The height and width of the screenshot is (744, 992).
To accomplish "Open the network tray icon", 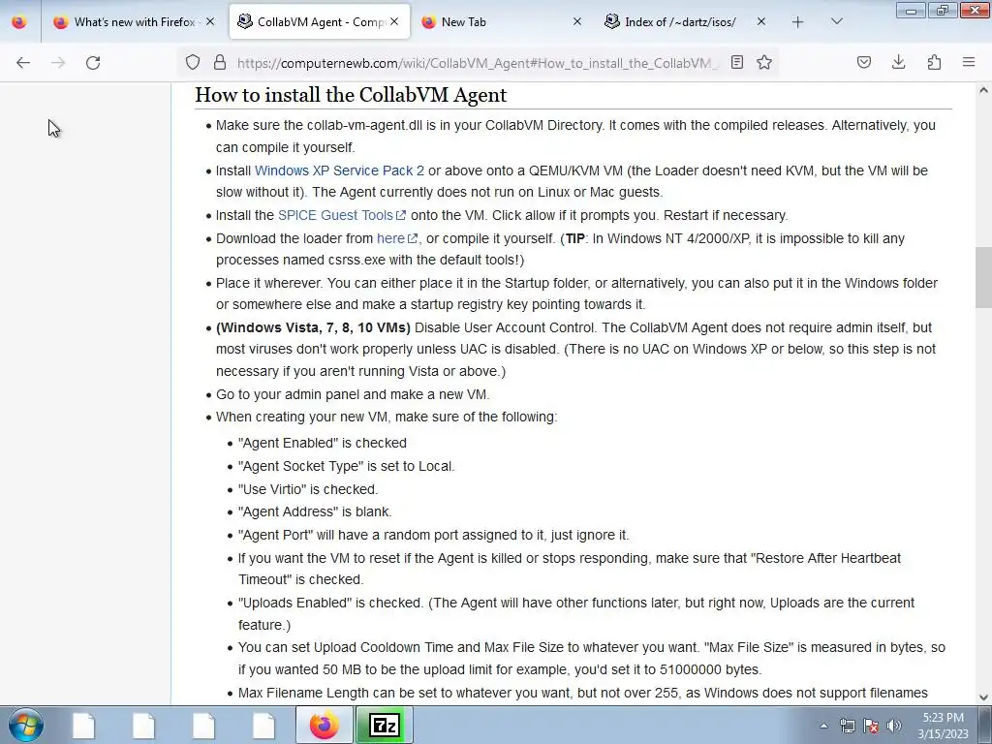I will 847,726.
